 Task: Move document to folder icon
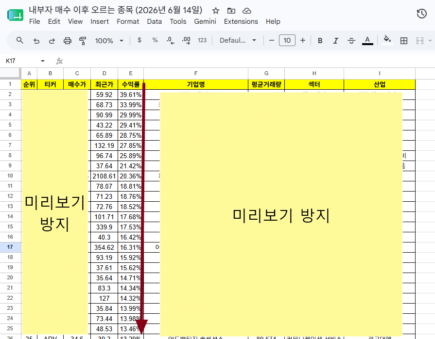pos(231,11)
